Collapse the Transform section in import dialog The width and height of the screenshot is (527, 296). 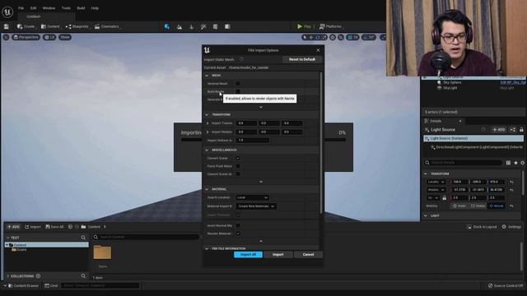[x=207, y=115]
